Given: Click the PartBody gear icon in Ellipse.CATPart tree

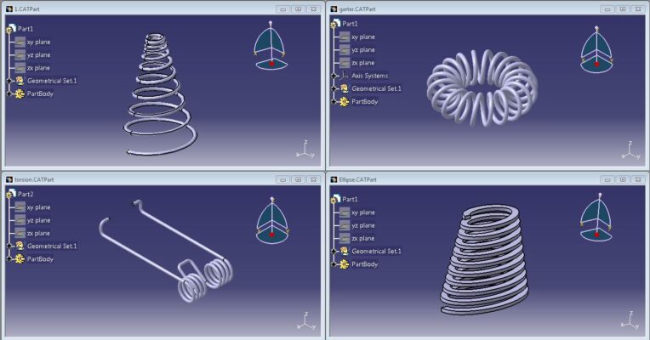Looking at the screenshot, I should (344, 264).
